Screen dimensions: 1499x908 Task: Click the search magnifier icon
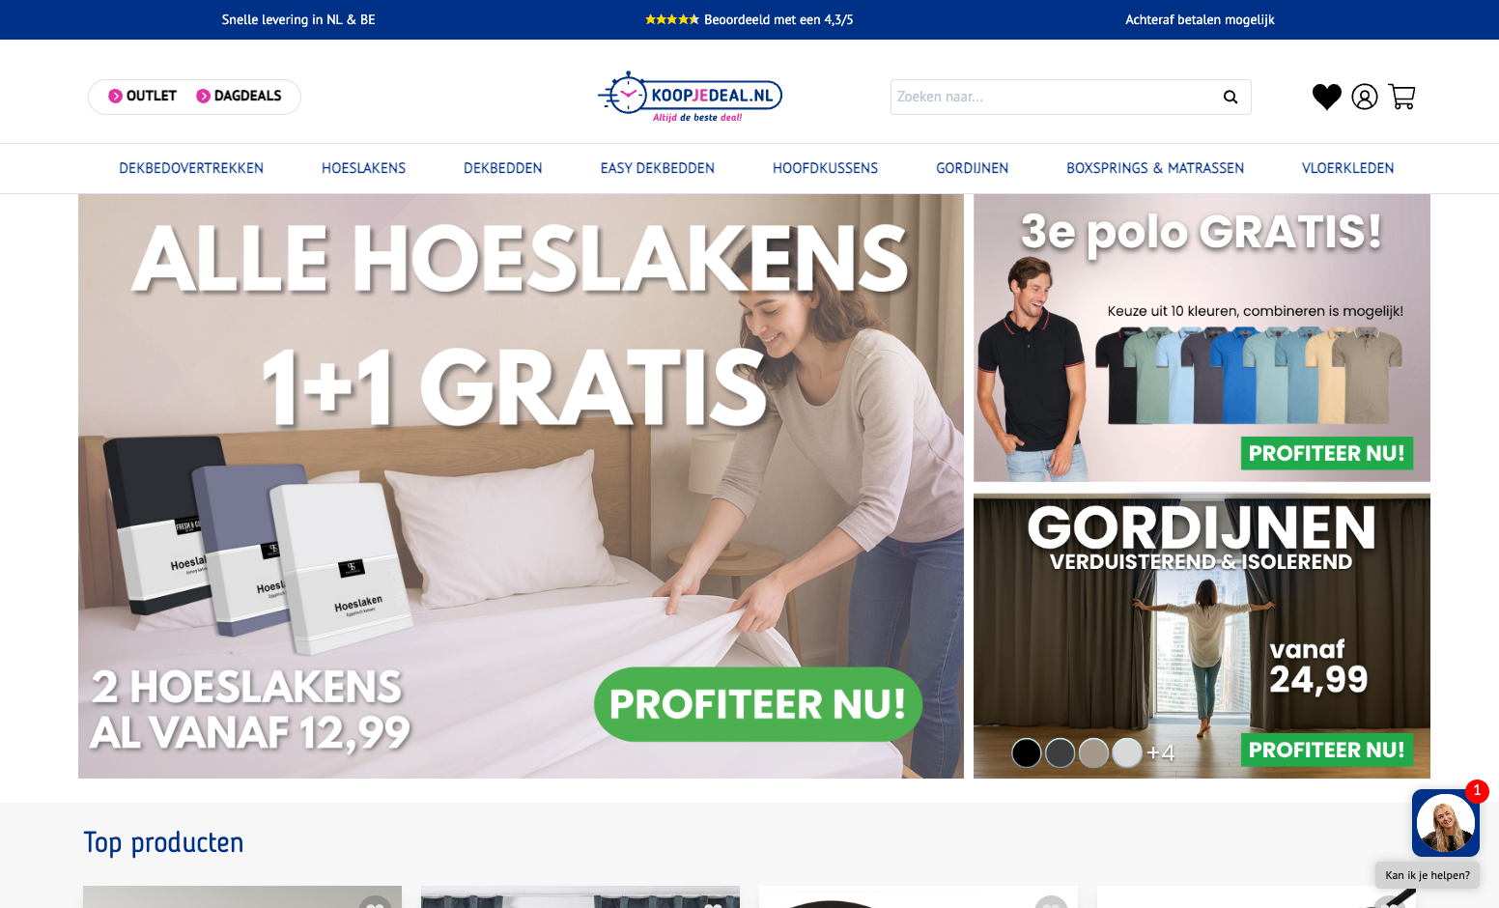pyautogui.click(x=1230, y=97)
